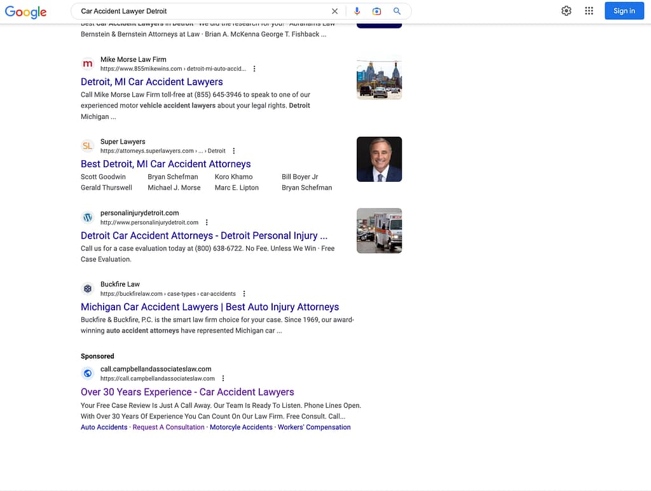Viewport: 651px width, 491px height.
Task: Go to the Google logo homepage
Action: point(25,11)
